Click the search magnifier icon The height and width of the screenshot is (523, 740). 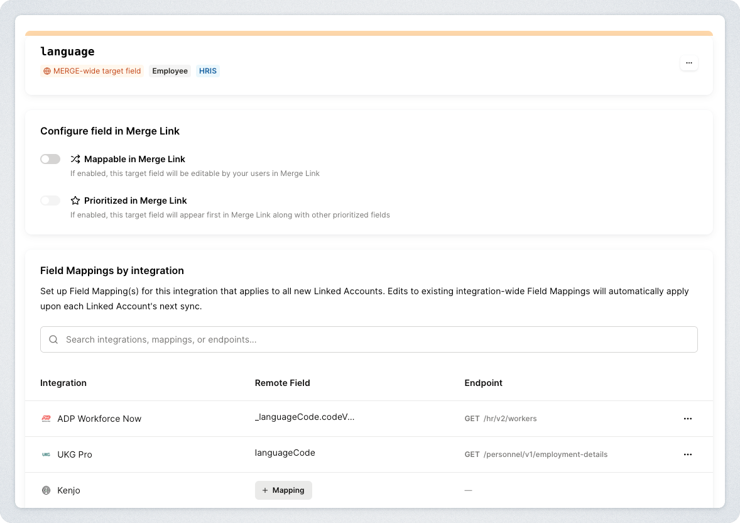pyautogui.click(x=53, y=339)
